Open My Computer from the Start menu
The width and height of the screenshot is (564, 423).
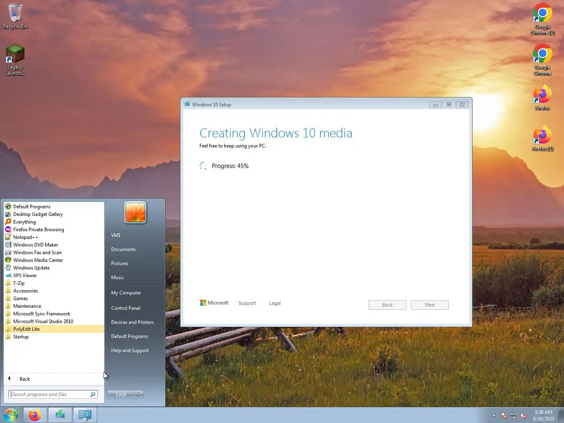tap(135, 293)
